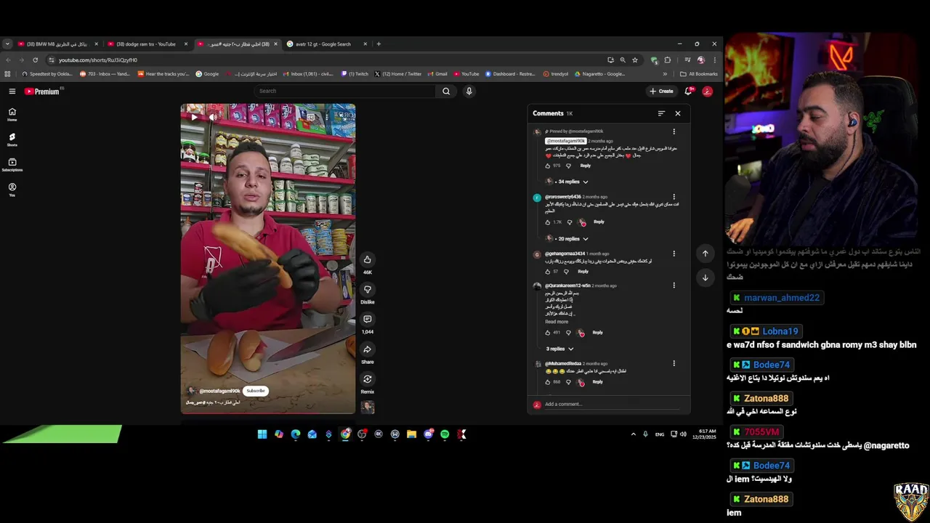Open the Speedtest by Ookla bookmark
Image resolution: width=930 pixels, height=523 pixels.
pos(47,73)
